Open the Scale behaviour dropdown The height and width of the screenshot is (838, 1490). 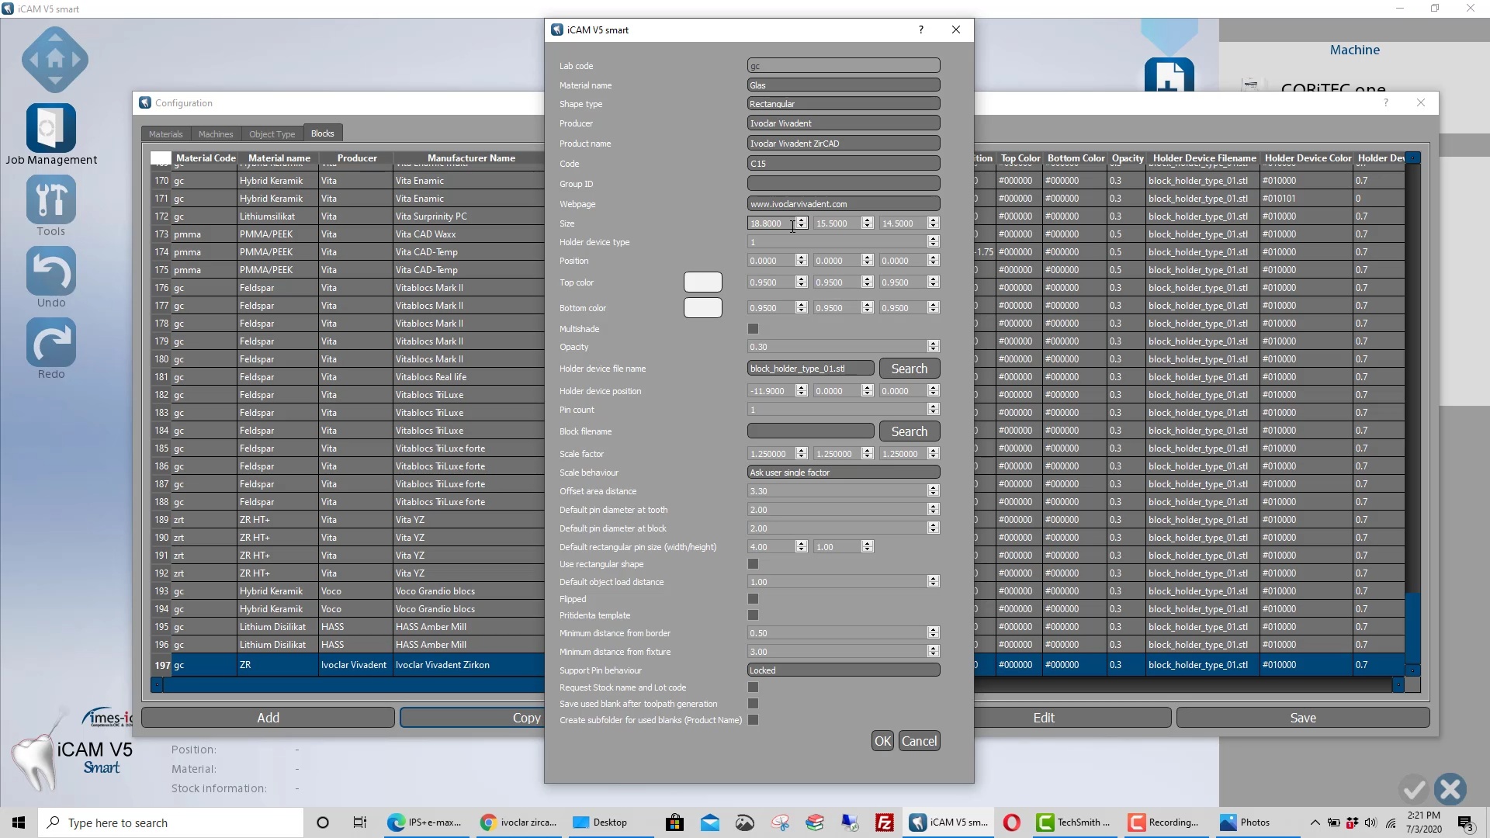[844, 472]
